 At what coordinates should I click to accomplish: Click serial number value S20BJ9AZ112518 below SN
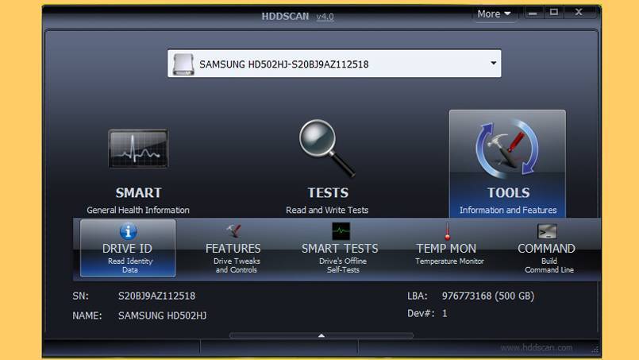156,296
